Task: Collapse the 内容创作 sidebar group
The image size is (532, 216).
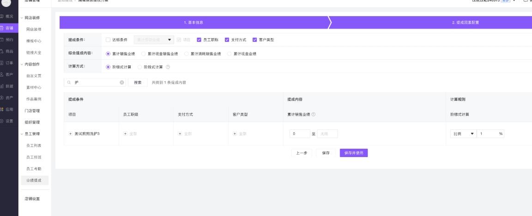Action: pos(22,64)
